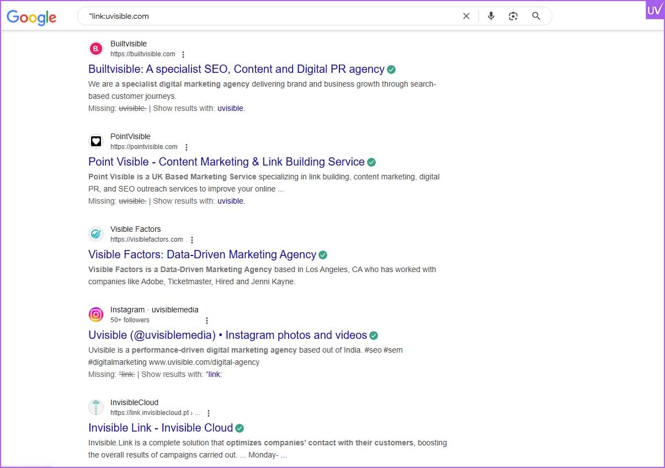The width and height of the screenshot is (665, 468).
Task: Click the Builtvisible favicon
Action: 96,49
